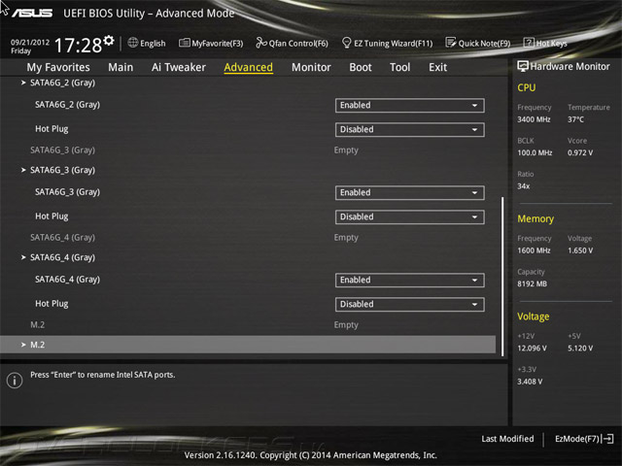The width and height of the screenshot is (622, 466).
Task: Click BCLK 100.0 MHz value
Action: pos(535,152)
